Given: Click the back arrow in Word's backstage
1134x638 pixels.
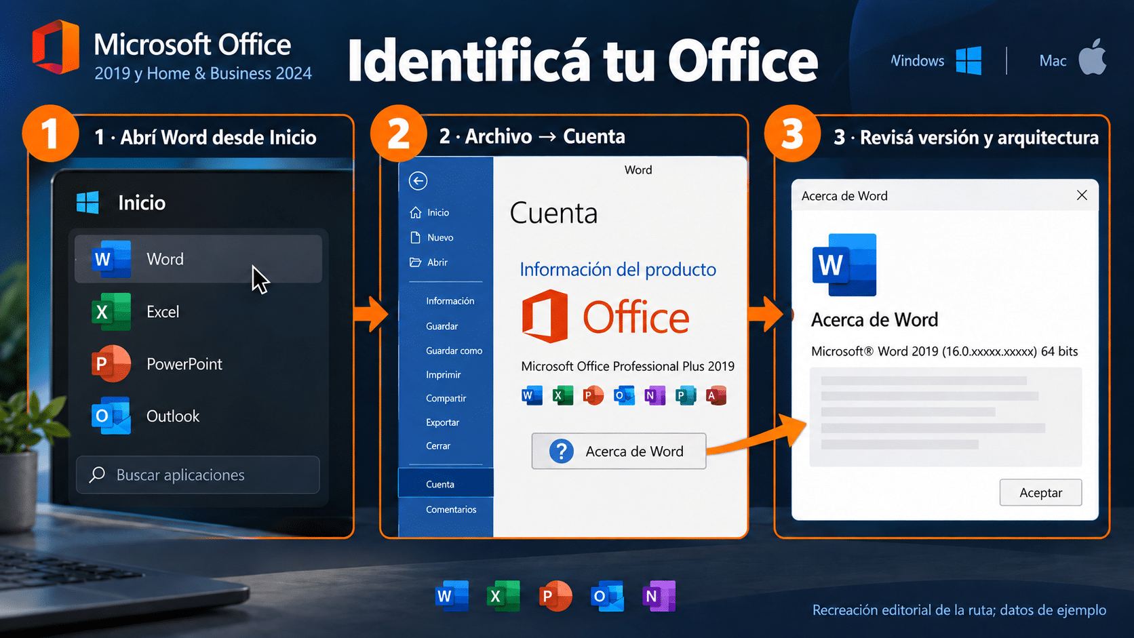Looking at the screenshot, I should point(418,181).
